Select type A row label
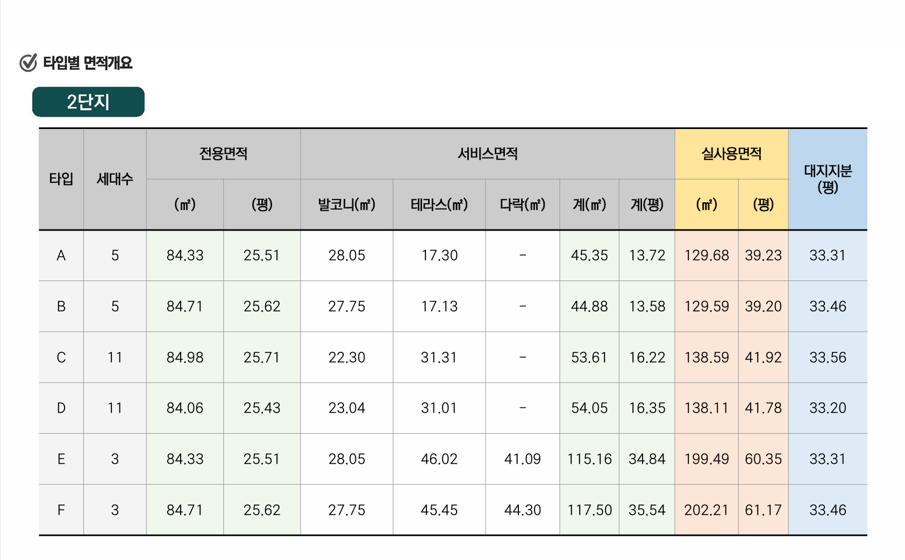Image resolution: width=905 pixels, height=560 pixels. [61, 255]
